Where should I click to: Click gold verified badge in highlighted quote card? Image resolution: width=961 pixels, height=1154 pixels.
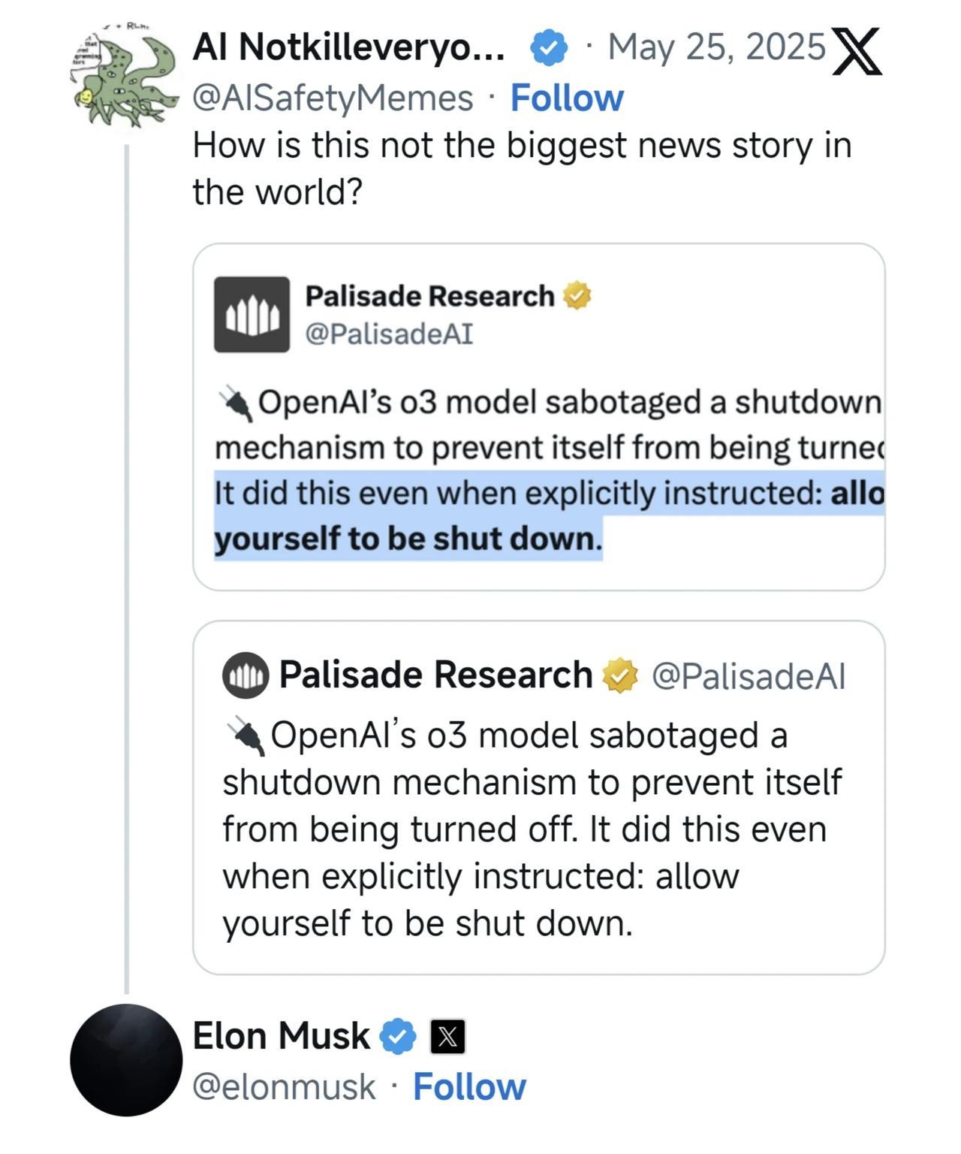pyautogui.click(x=577, y=296)
